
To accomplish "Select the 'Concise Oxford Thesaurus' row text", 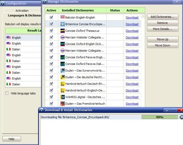I will click(x=82, y=31).
